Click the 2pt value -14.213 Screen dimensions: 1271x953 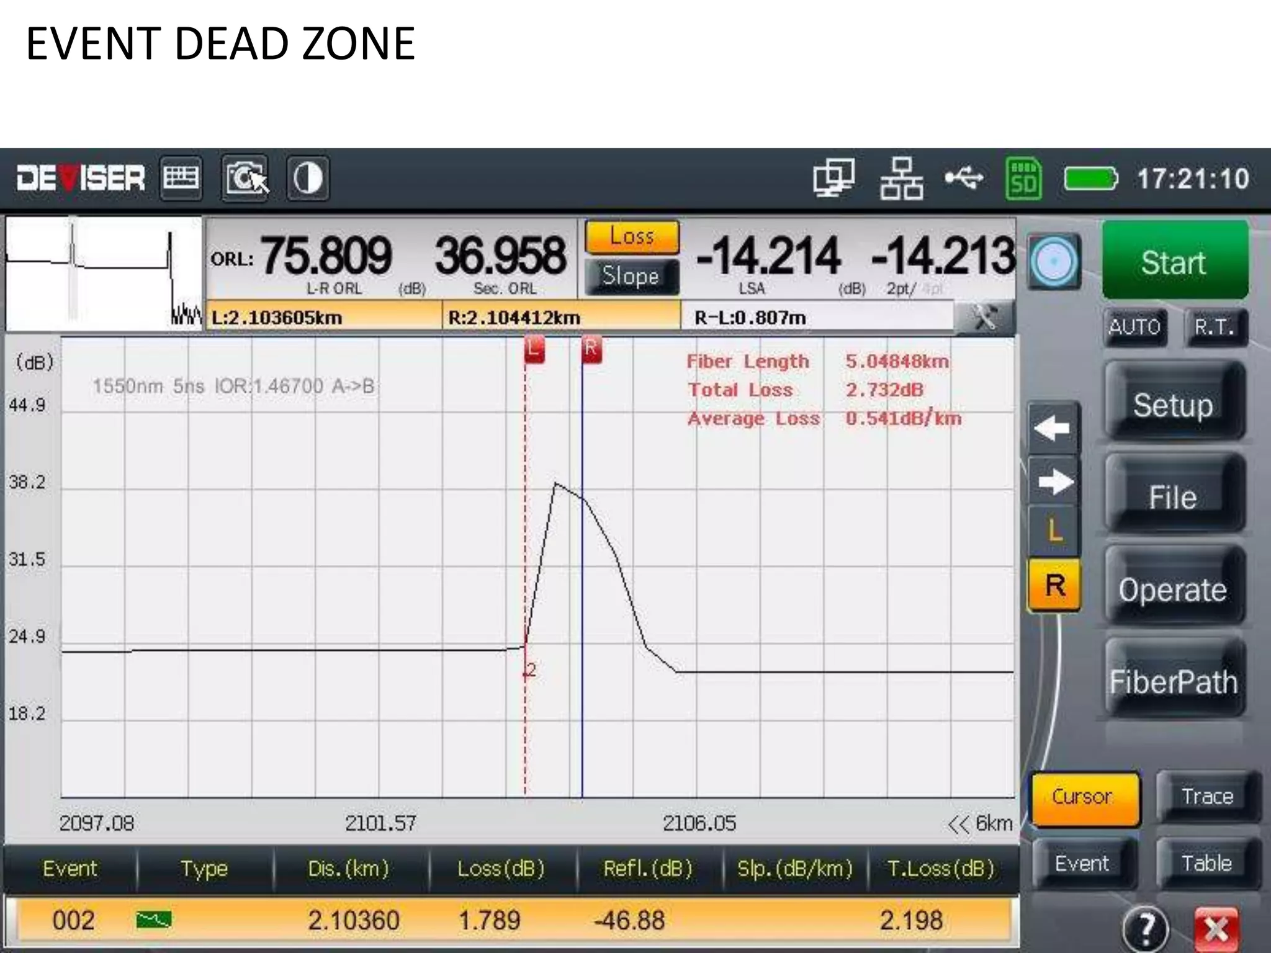click(943, 256)
